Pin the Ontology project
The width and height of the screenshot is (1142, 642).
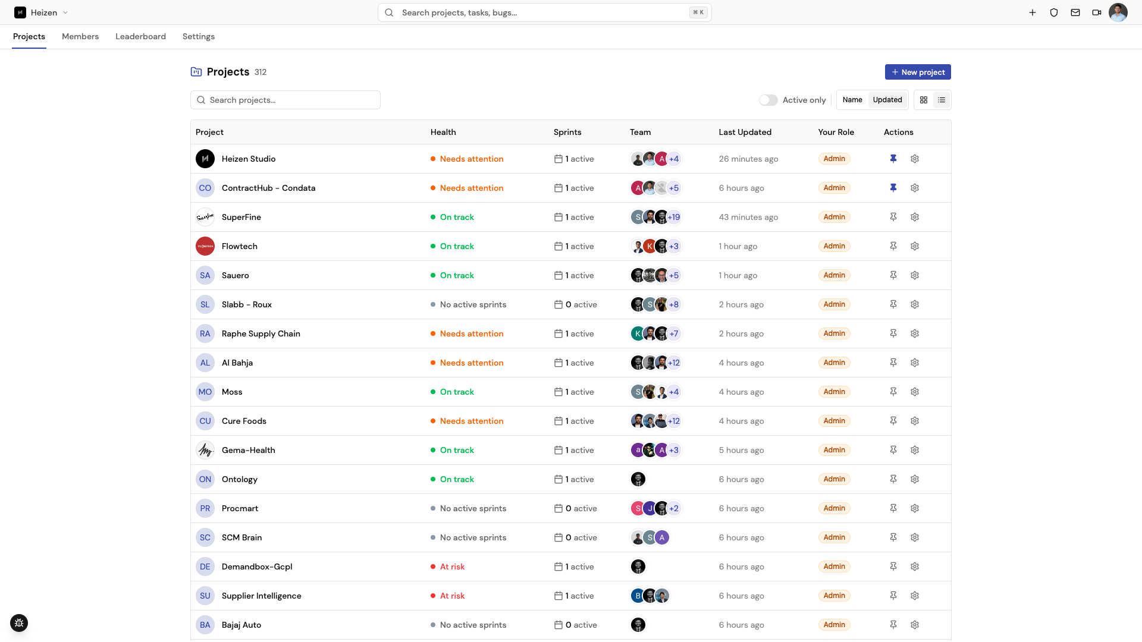(x=893, y=479)
